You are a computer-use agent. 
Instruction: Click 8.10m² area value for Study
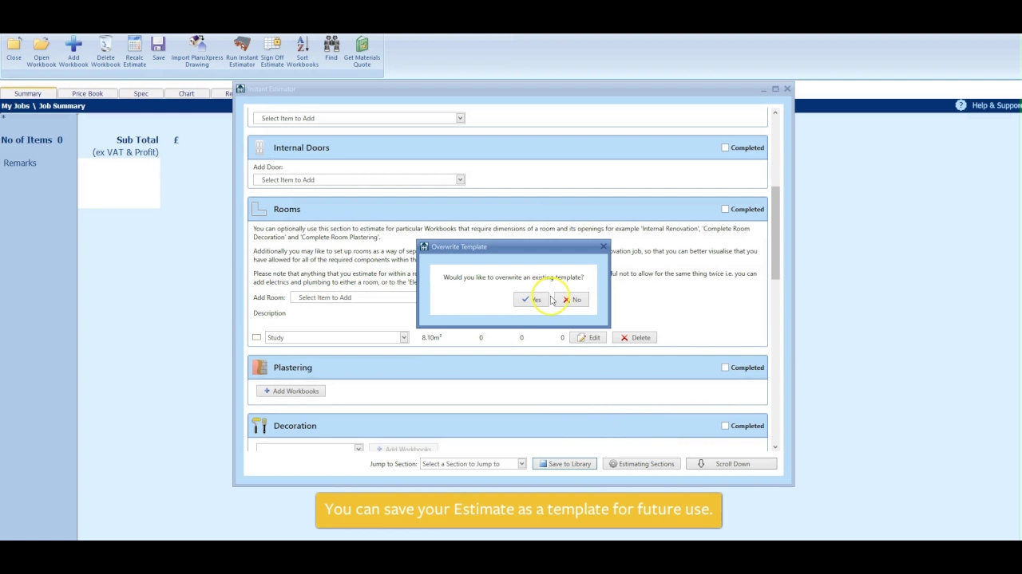tap(432, 337)
